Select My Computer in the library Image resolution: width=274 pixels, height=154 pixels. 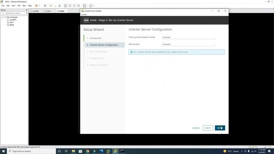pos(12,17)
